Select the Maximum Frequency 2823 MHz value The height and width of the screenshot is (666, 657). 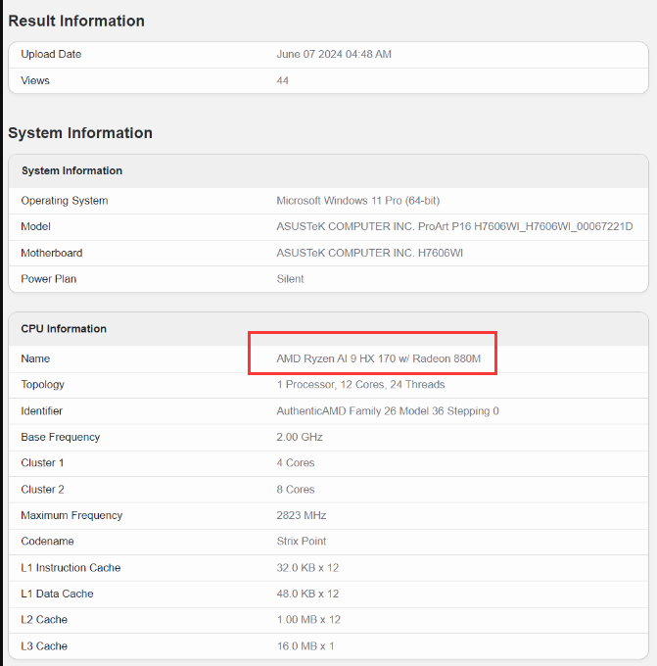(302, 515)
